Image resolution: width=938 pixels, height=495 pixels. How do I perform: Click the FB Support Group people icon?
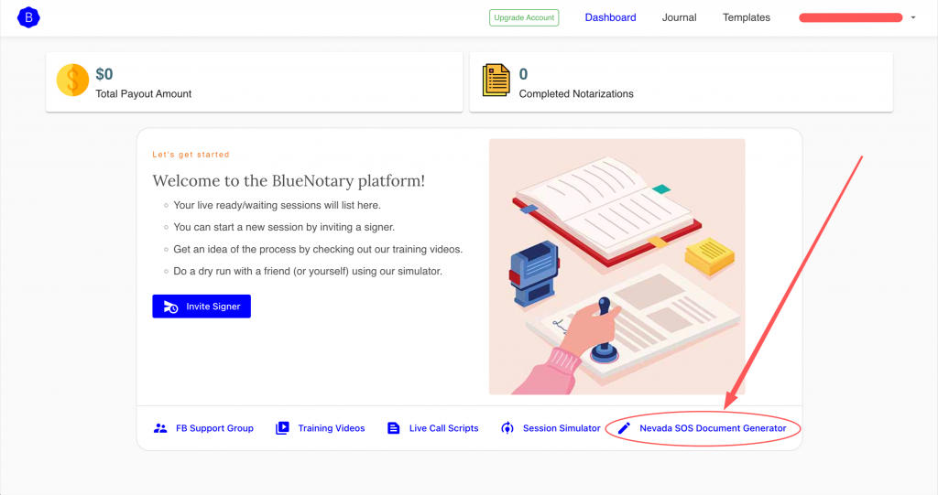click(160, 428)
